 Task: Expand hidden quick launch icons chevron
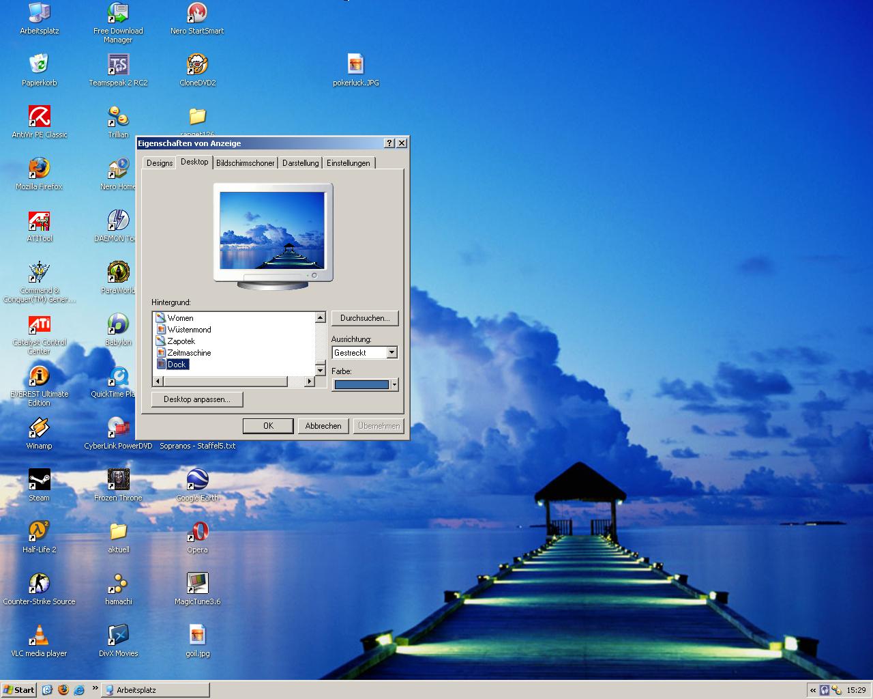(x=95, y=688)
